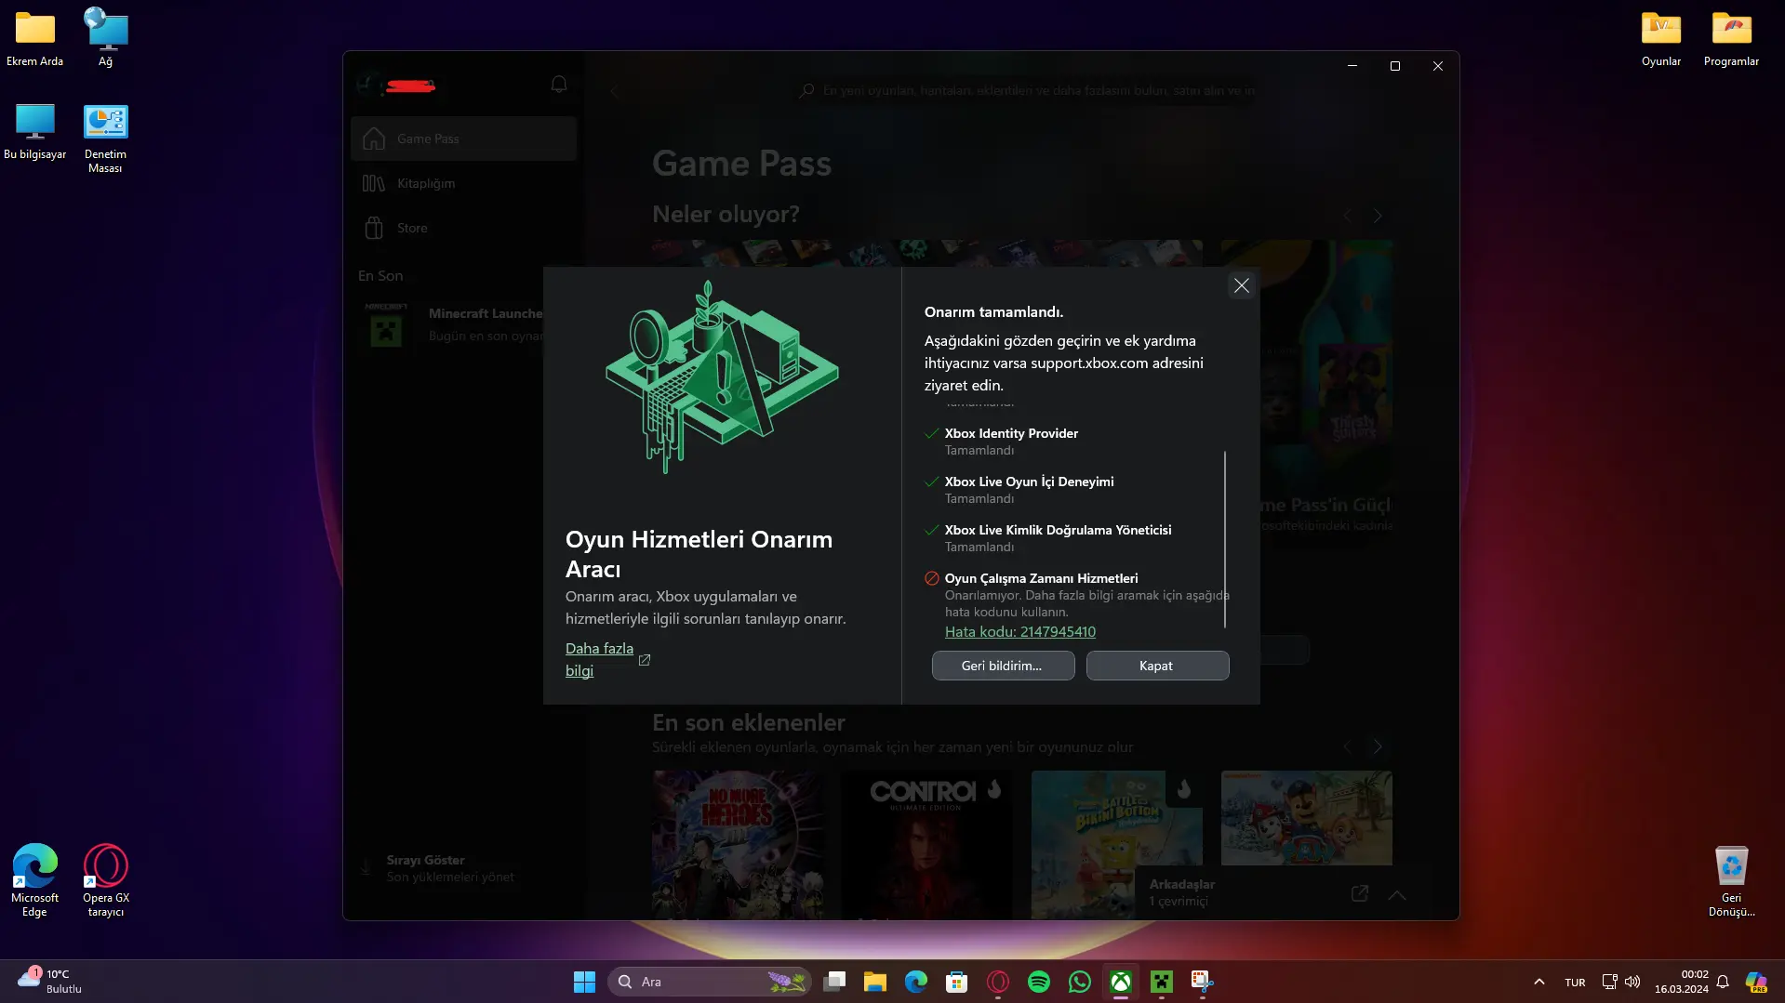This screenshot has width=1785, height=1003.
Task: Open the taskbar clock and date
Action: point(1681,982)
